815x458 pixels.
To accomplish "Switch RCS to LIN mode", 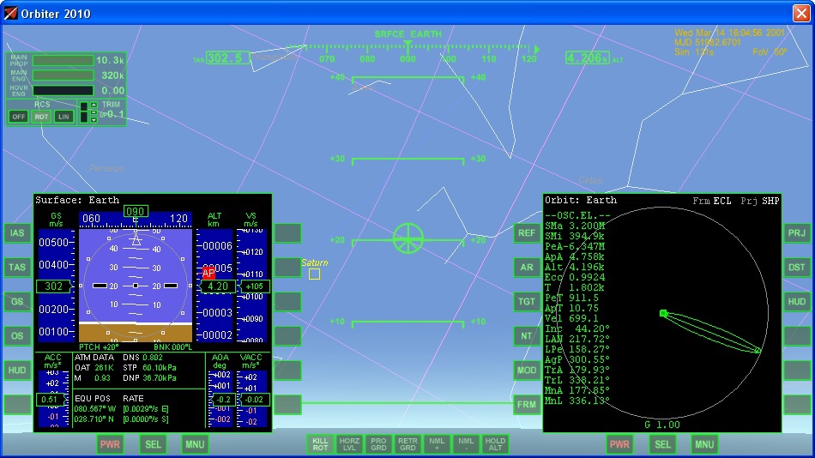I will (63, 117).
